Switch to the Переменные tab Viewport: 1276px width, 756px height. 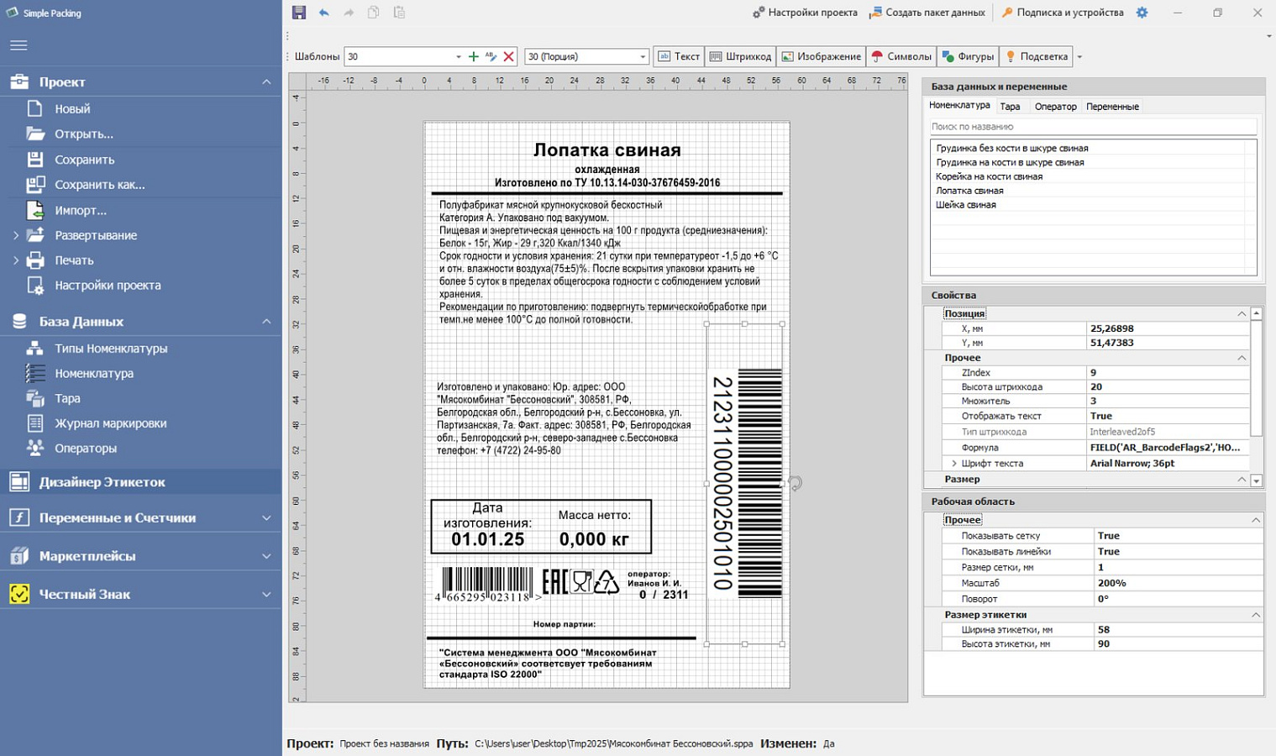point(1112,107)
